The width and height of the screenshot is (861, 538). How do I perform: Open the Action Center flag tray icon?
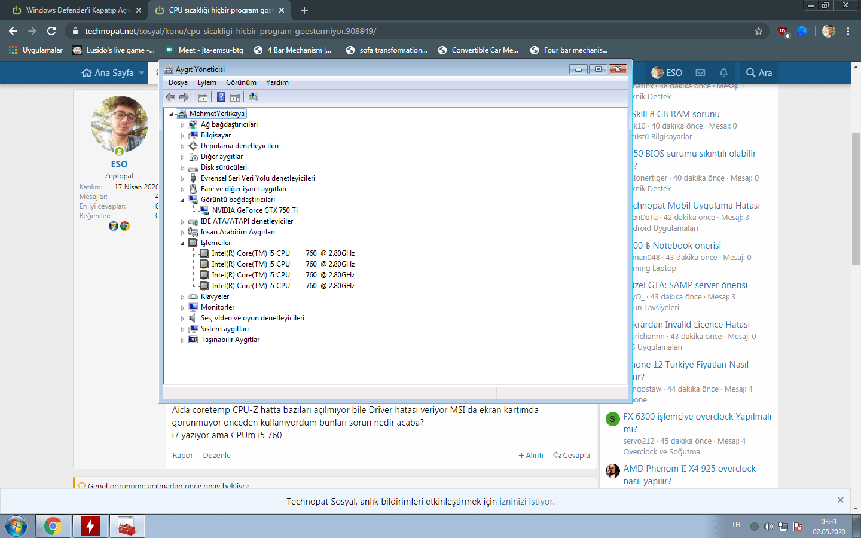click(x=798, y=527)
